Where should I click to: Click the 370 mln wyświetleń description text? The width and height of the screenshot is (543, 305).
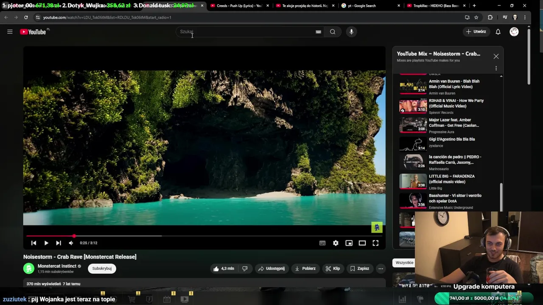(53, 284)
